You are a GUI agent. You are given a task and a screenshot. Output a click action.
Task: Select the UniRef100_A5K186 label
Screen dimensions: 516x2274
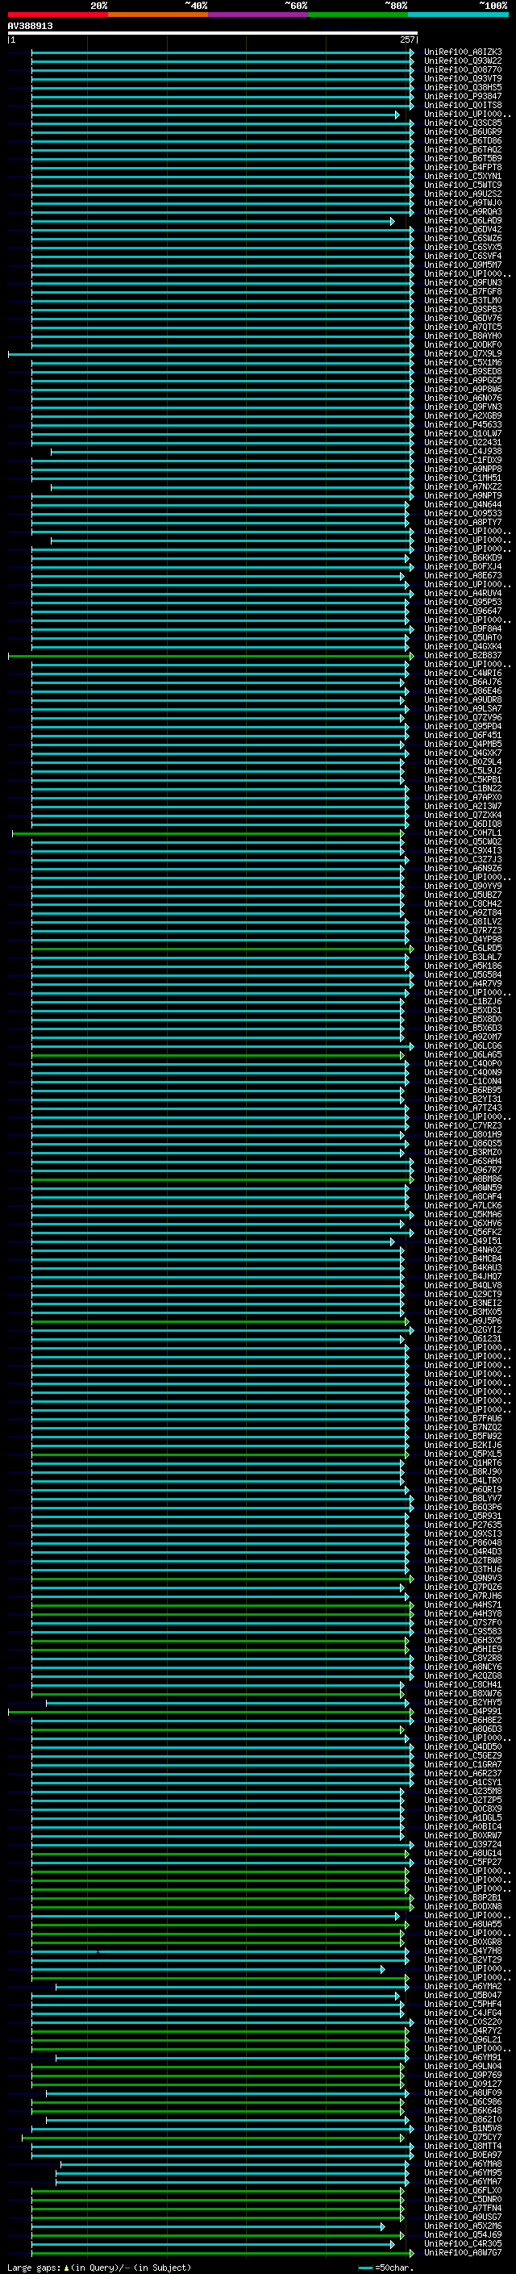click(463, 966)
